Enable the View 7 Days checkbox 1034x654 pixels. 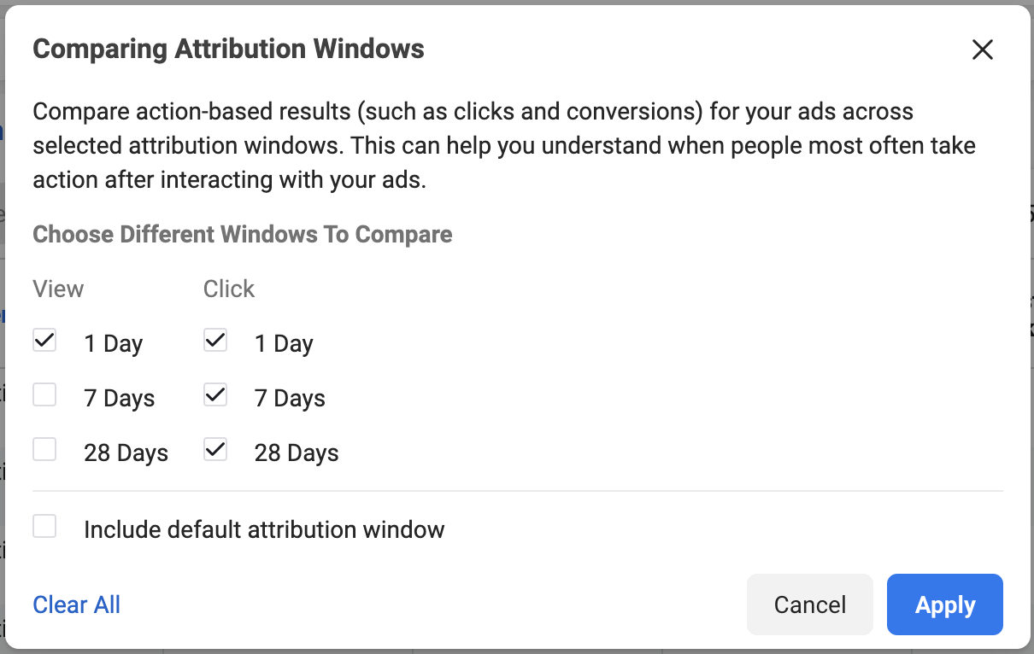(44, 394)
